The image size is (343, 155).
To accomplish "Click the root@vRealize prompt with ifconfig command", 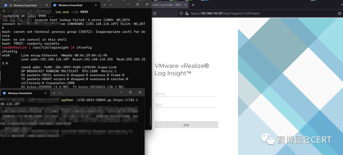I will pyautogui.click(x=47, y=47).
